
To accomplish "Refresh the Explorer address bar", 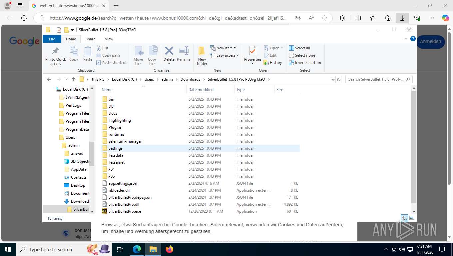I will pos(339,79).
